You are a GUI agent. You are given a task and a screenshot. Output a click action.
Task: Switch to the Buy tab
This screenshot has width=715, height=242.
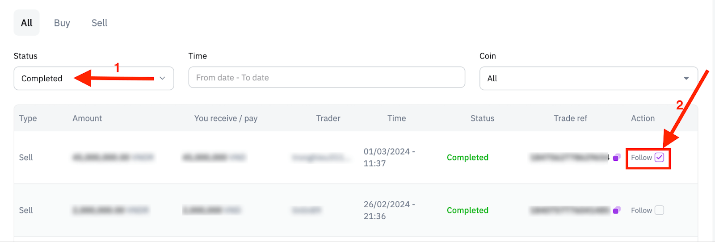point(62,23)
